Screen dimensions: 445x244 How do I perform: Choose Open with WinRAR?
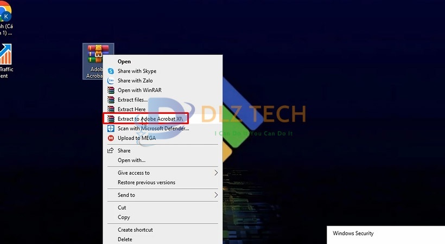(x=162, y=90)
